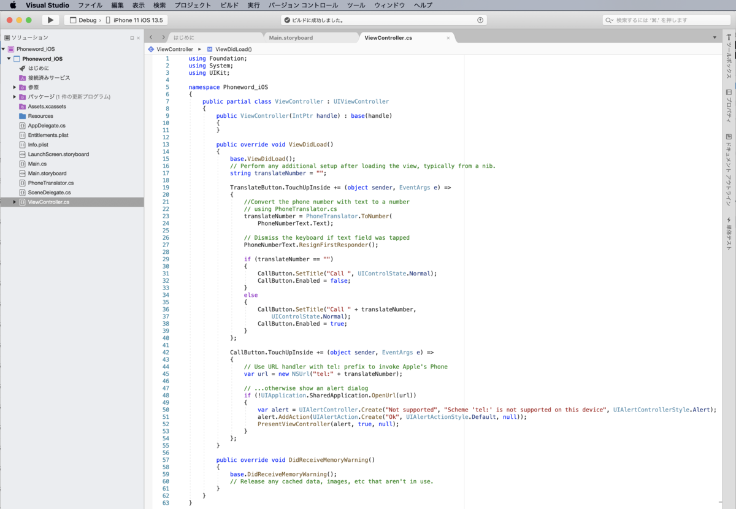Select the Resources folder

tap(40, 116)
